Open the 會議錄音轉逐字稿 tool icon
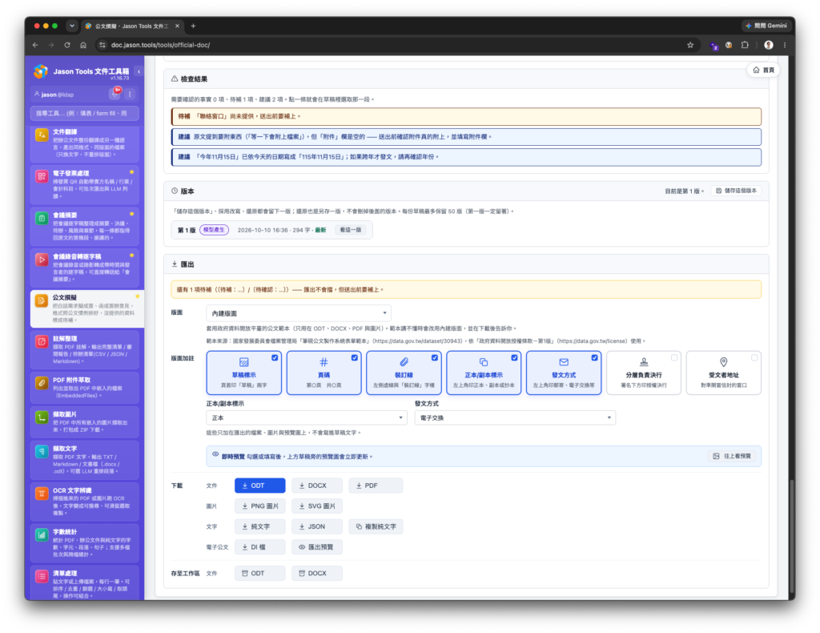 tap(42, 260)
